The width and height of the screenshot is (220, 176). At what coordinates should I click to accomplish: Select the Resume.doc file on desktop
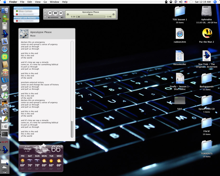[180, 56]
